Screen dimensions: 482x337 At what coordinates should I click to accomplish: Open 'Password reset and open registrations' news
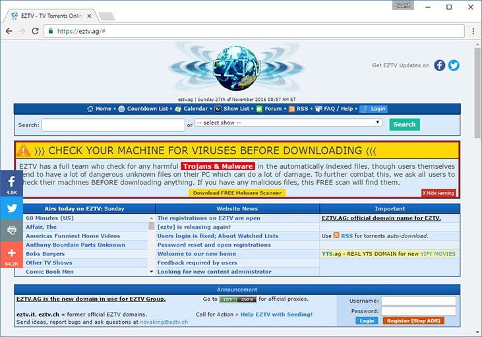click(214, 245)
